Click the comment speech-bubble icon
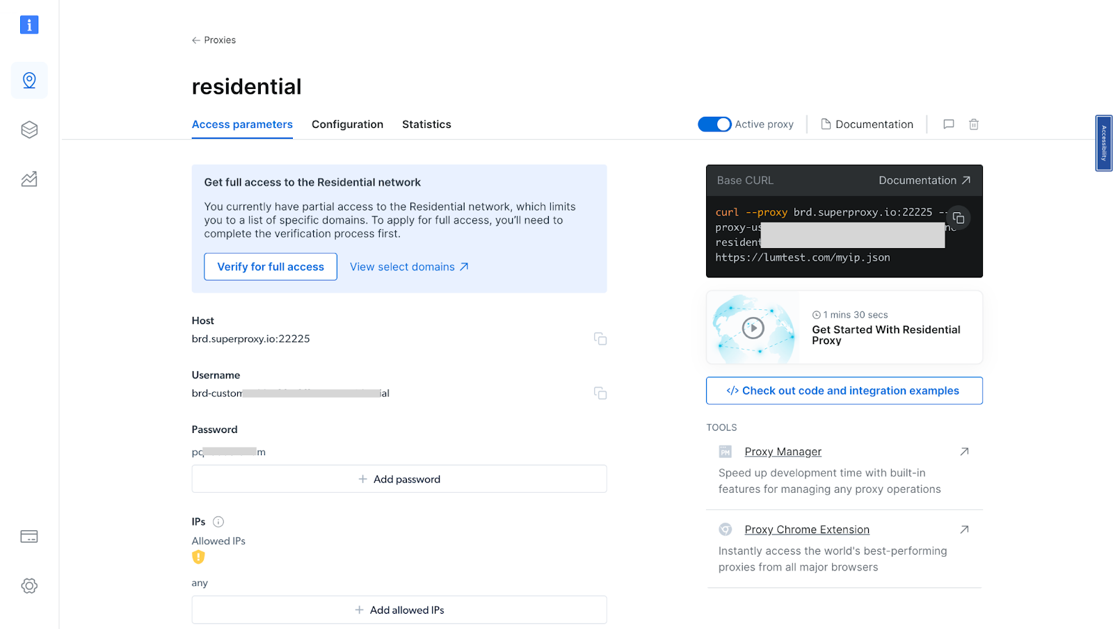Screen dimensions: 1113x629 (x=948, y=124)
